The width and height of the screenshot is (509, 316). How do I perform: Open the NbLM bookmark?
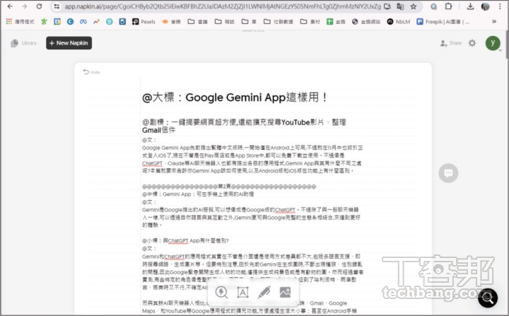click(398, 21)
